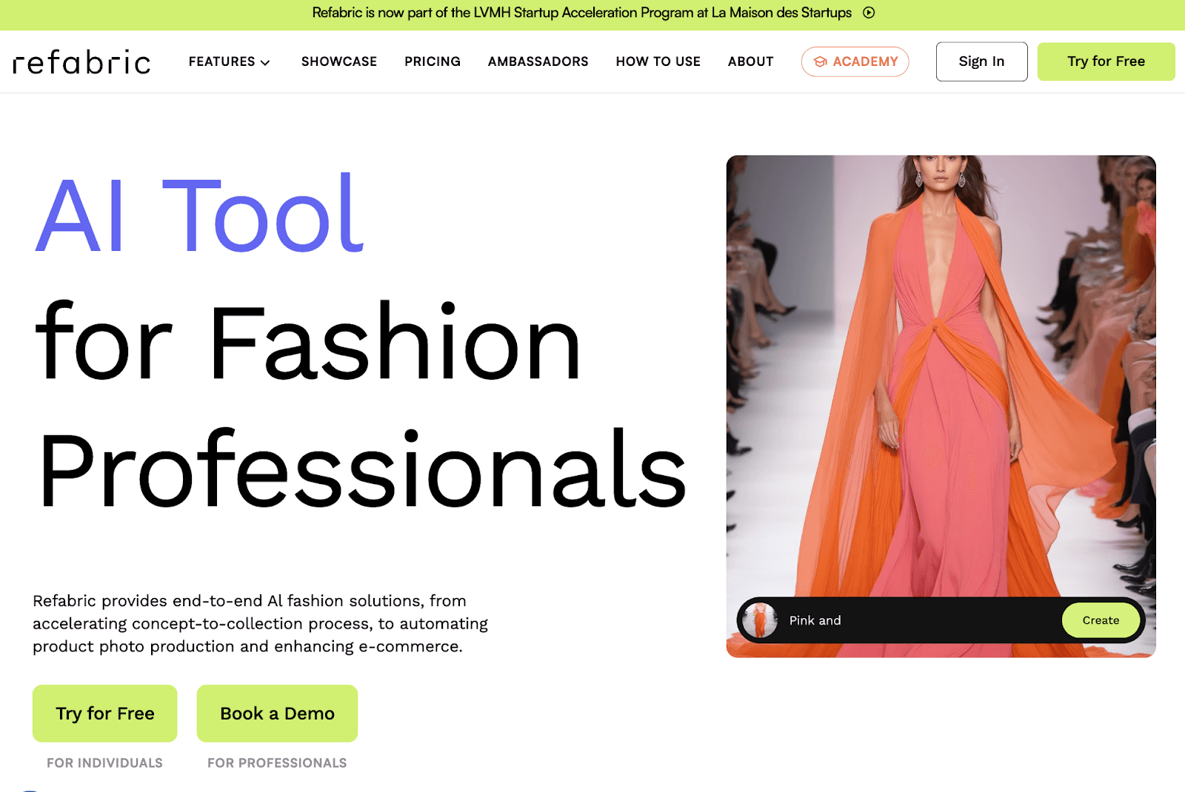This screenshot has width=1185, height=792.
Task: Click the 'AI Tool' heading
Action: coord(200,215)
